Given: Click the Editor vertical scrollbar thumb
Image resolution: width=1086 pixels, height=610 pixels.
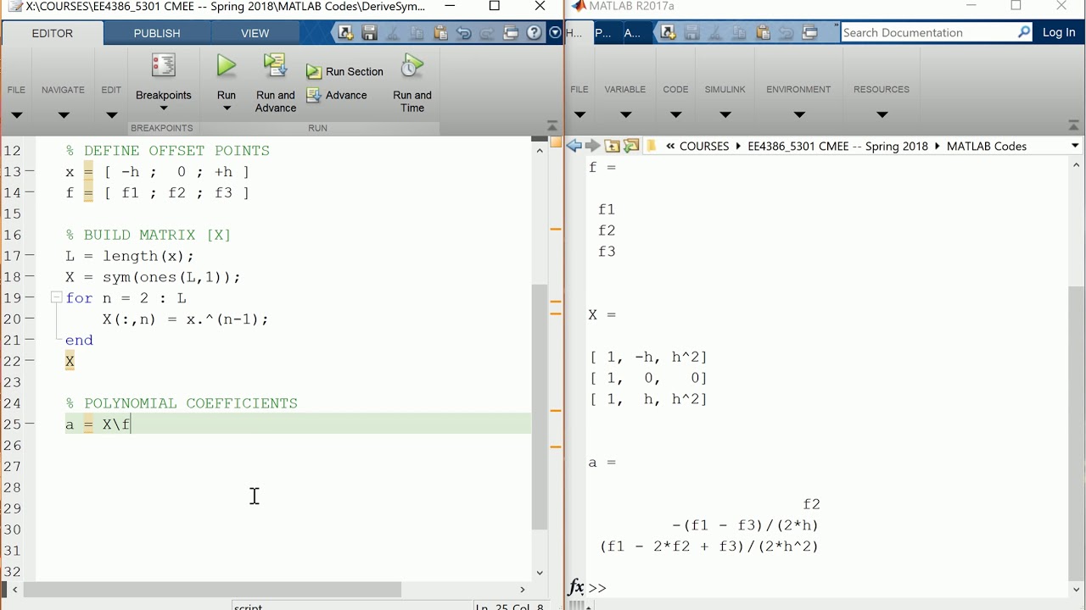Looking at the screenshot, I should (540, 407).
